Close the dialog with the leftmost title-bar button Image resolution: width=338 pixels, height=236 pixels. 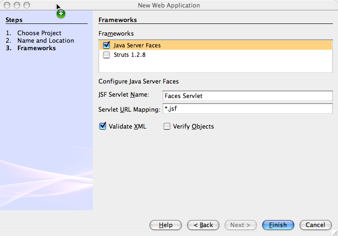click(x=8, y=5)
